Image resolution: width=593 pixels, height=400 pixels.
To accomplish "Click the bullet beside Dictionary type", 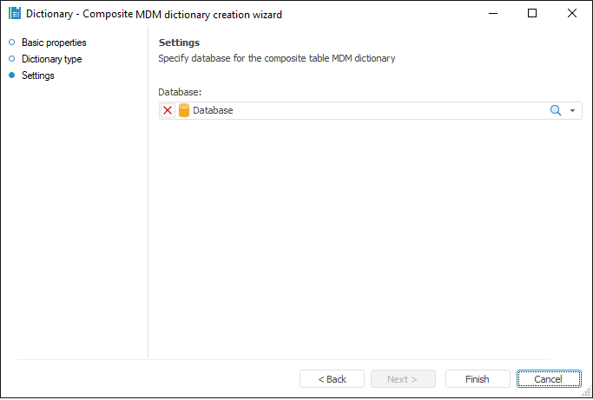I will pyautogui.click(x=12, y=59).
